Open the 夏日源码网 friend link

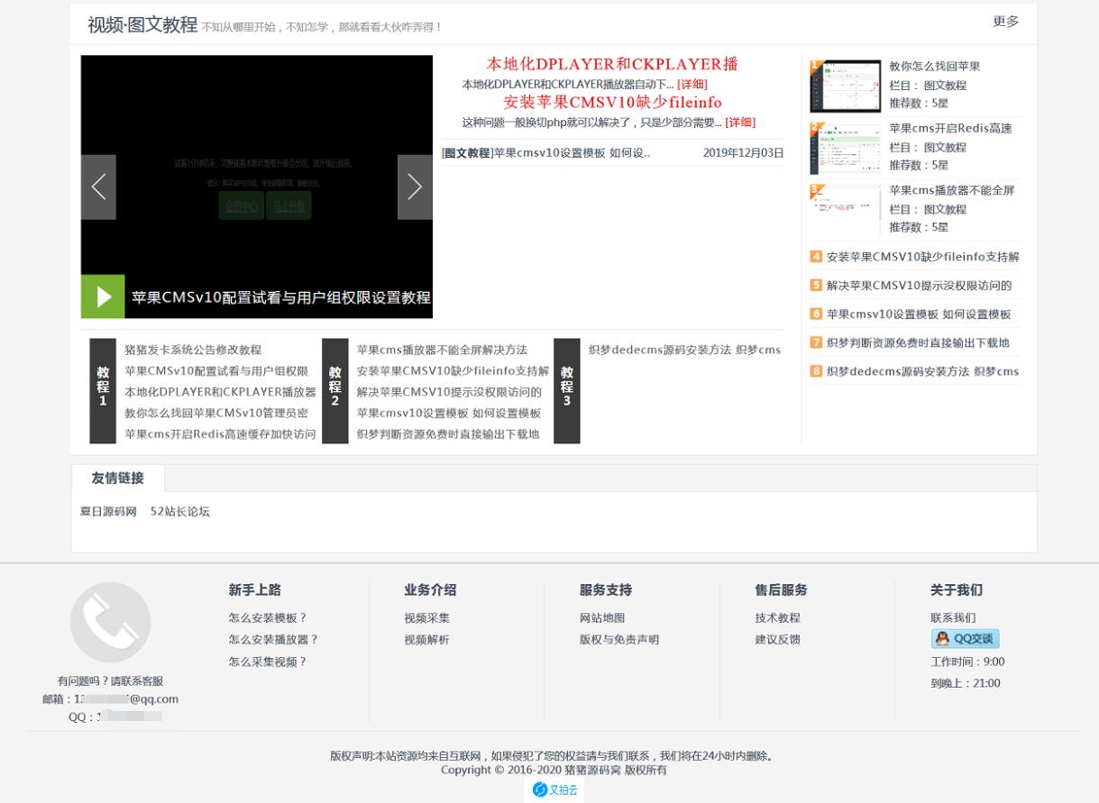point(108,512)
